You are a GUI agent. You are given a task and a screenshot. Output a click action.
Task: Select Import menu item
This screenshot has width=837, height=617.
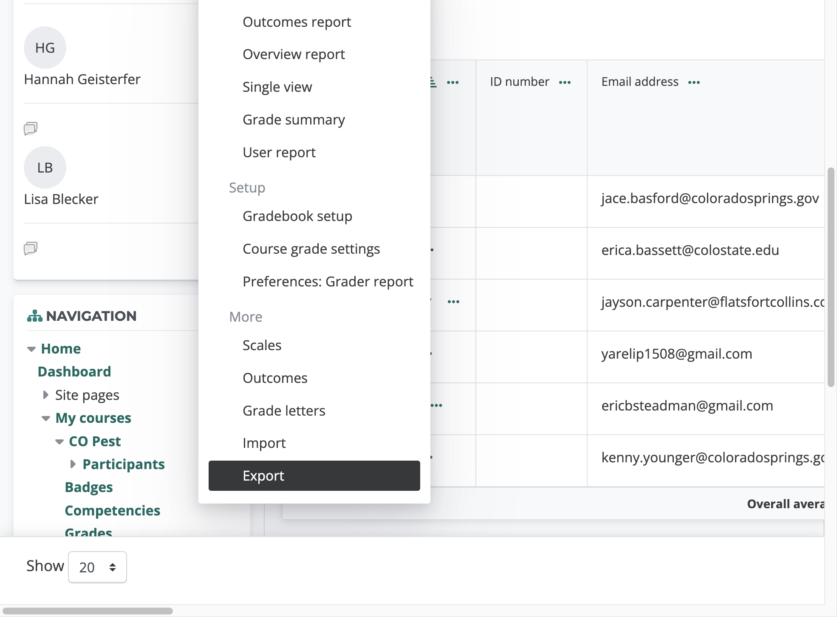(x=264, y=443)
